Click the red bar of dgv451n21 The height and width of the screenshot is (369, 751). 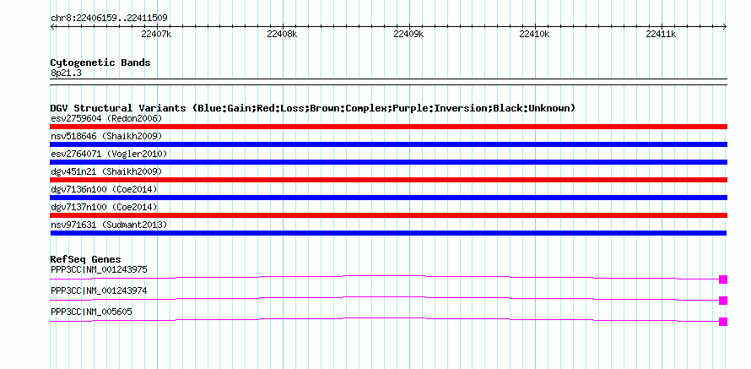coord(388,180)
